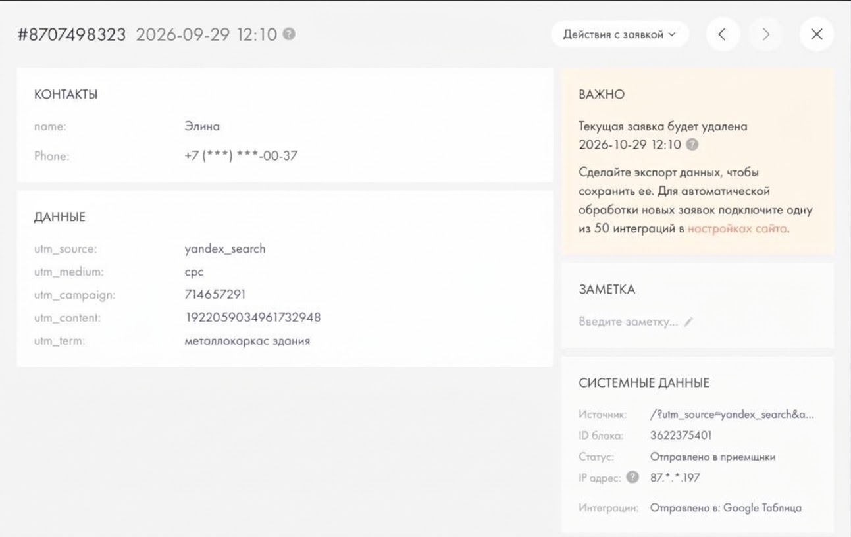Screen dimensions: 851x537
Task: Close the request details panel
Action: tap(817, 34)
